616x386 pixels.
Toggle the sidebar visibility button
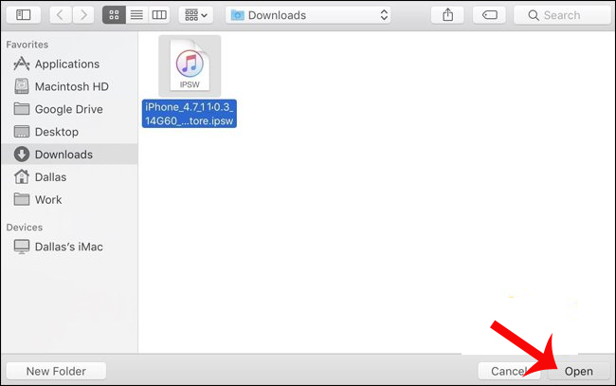pyautogui.click(x=23, y=15)
